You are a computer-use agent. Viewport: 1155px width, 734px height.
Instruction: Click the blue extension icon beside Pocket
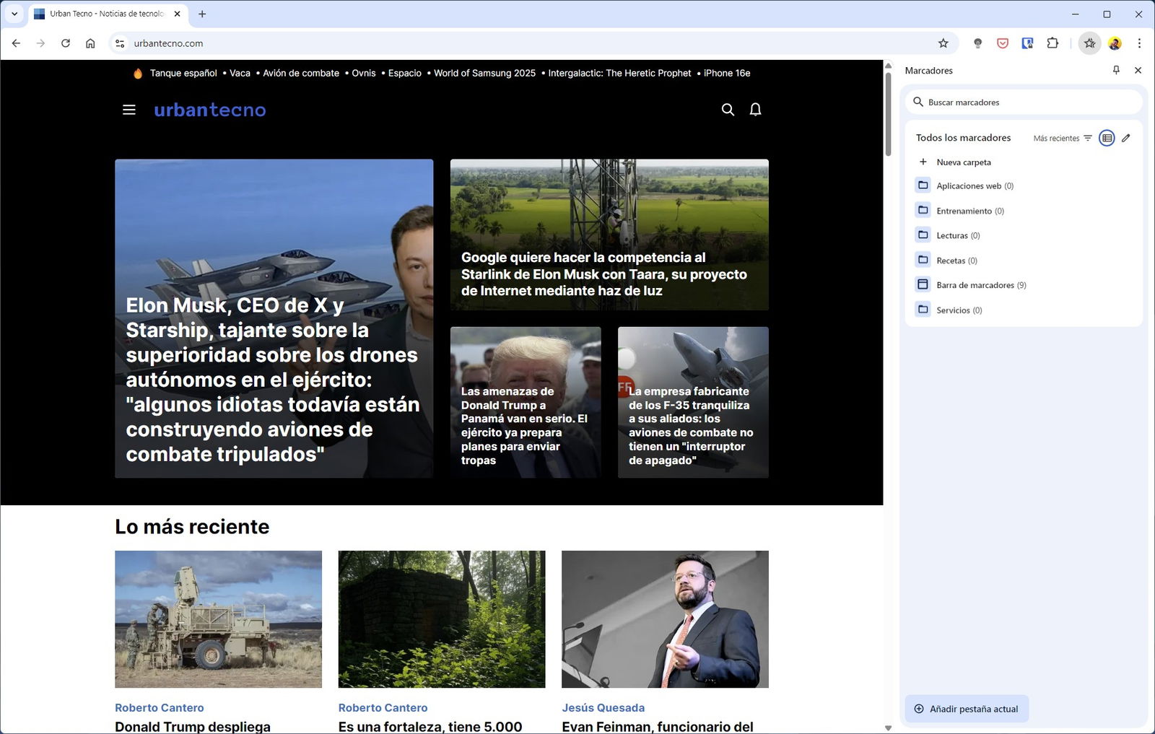coord(1027,43)
